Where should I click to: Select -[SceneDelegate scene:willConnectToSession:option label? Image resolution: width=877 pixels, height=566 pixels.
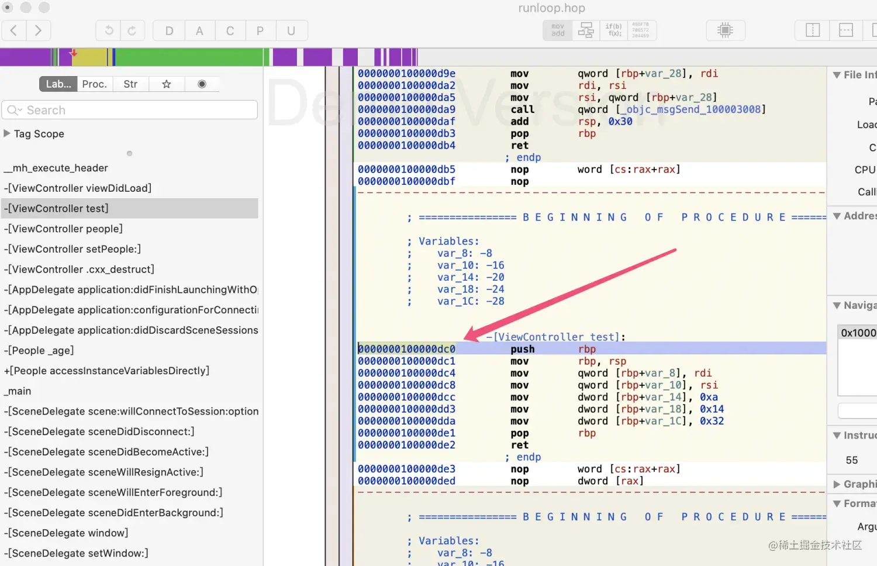tap(129, 411)
